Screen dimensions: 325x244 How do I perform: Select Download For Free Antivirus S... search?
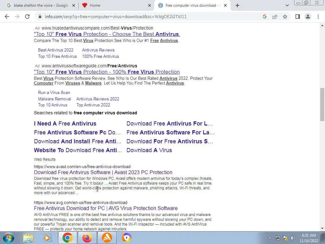170,141
